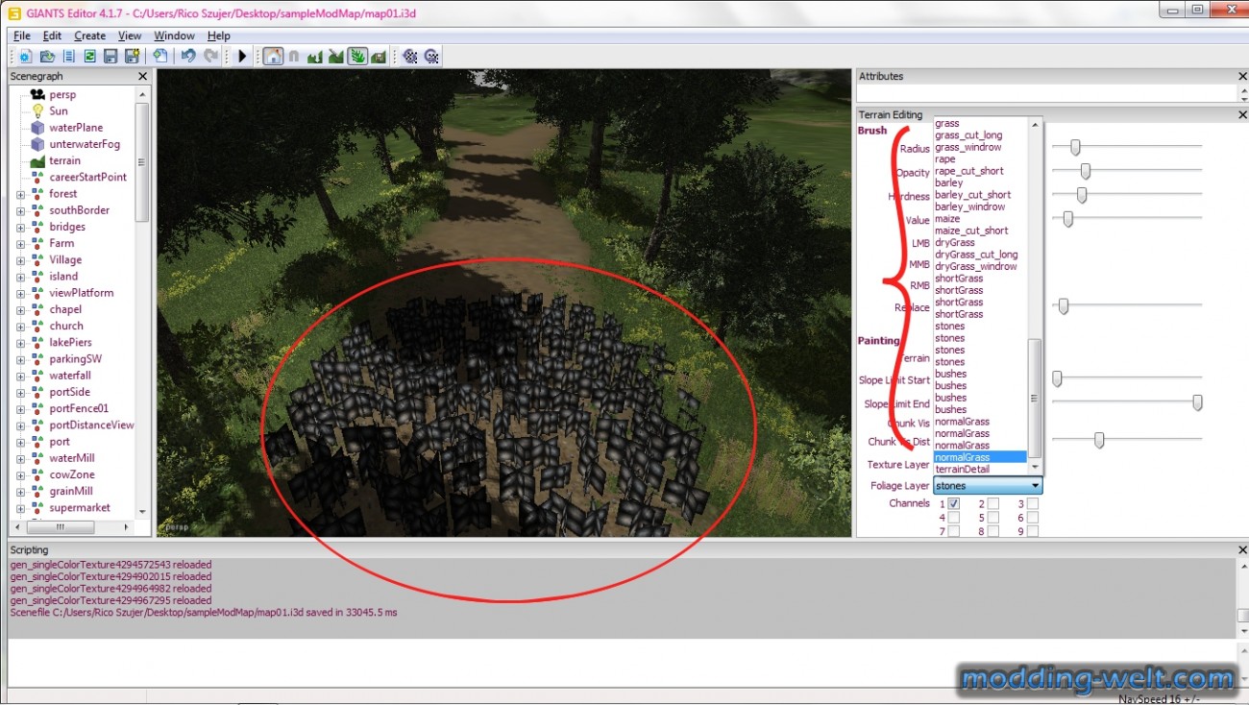The width and height of the screenshot is (1249, 705).
Task: Choose the highlighted normalGrass list entry
Action: coord(980,457)
